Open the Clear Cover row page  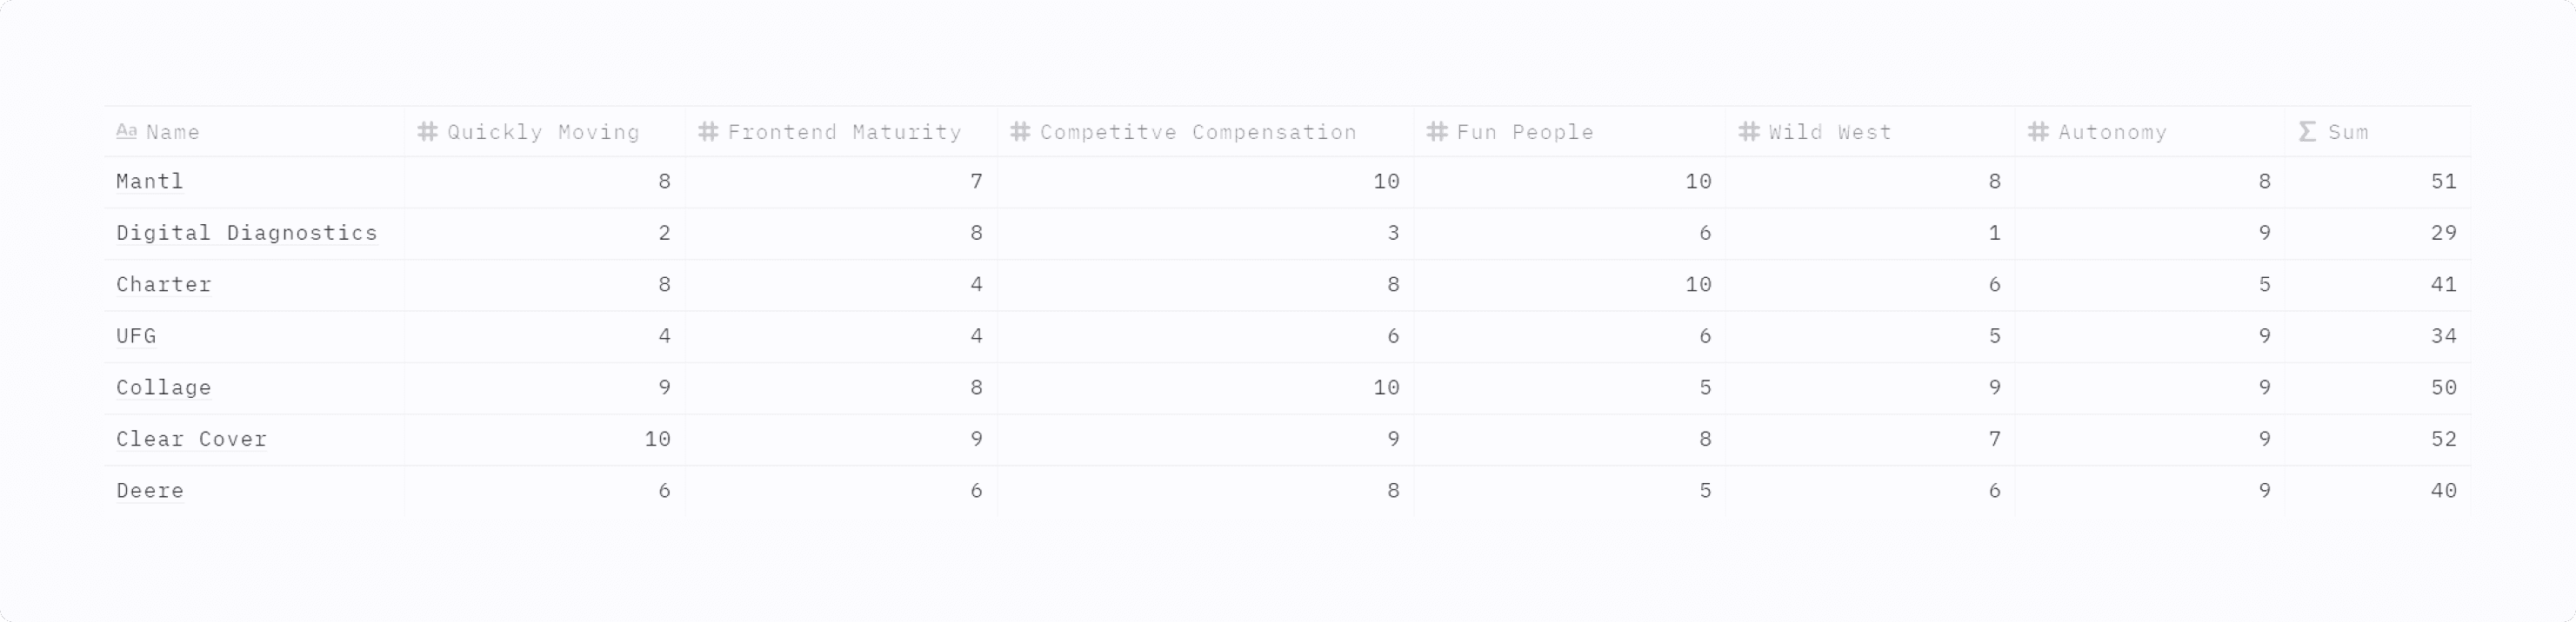pyautogui.click(x=191, y=440)
